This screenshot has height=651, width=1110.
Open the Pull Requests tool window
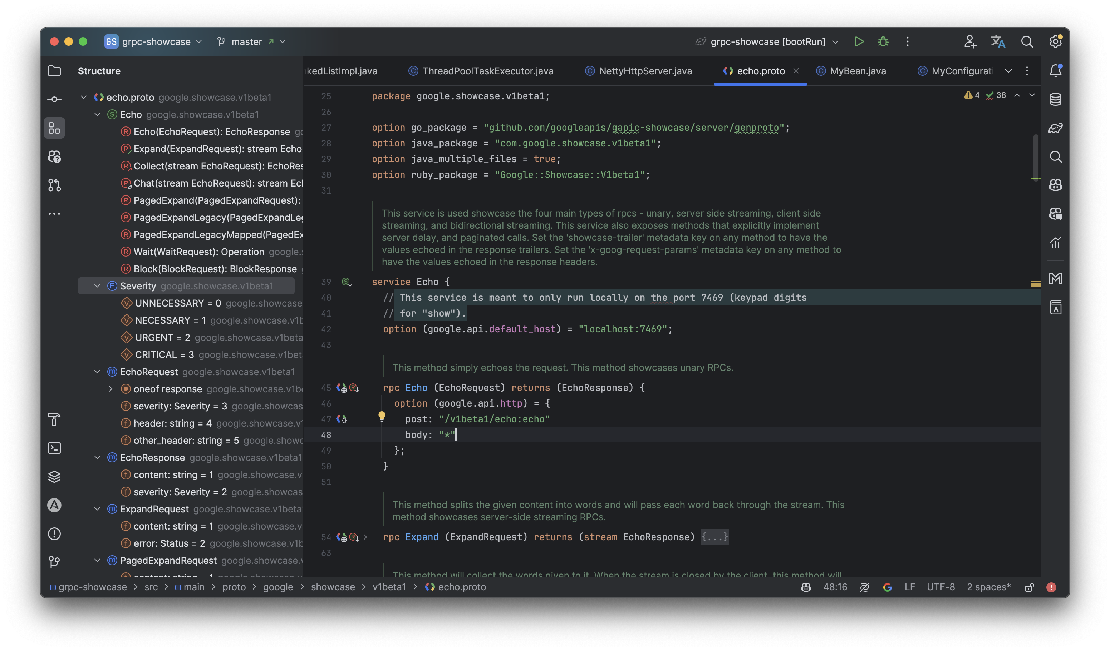point(54,185)
